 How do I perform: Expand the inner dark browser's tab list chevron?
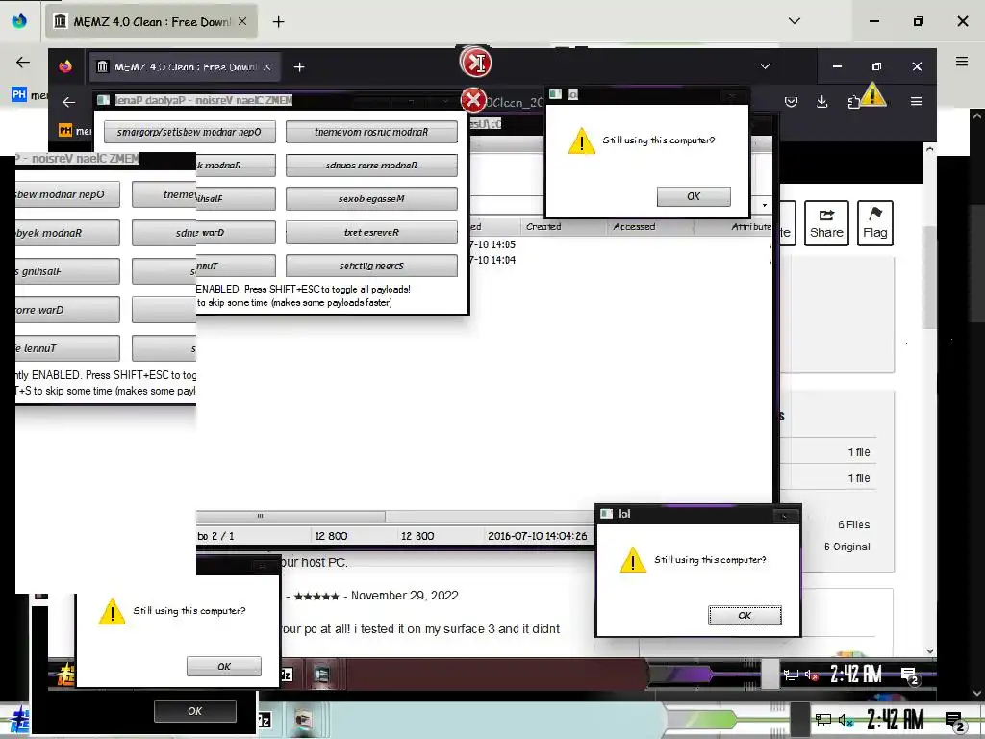(x=765, y=66)
